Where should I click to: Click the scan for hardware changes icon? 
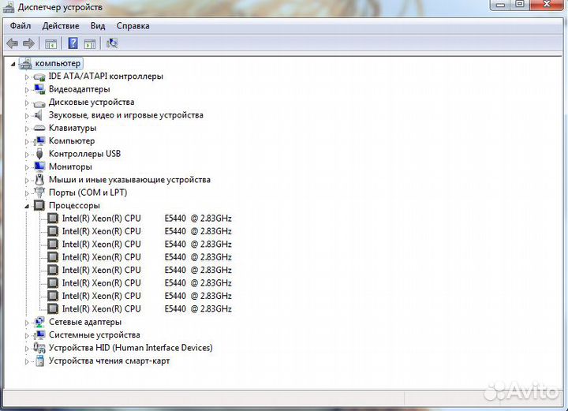click(112, 43)
